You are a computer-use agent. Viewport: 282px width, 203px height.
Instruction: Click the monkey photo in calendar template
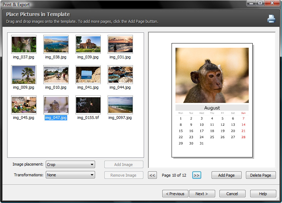pyautogui.click(x=212, y=76)
